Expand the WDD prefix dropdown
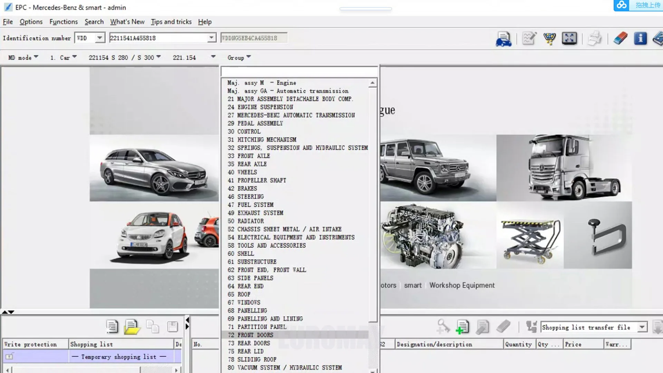 coord(99,38)
